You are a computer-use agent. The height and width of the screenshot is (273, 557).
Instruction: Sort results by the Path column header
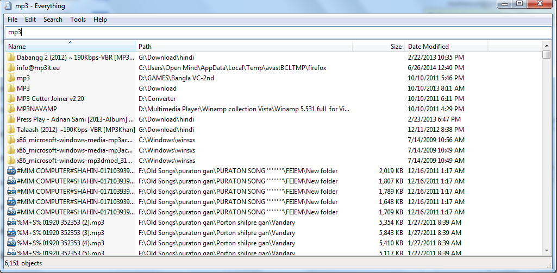243,46
